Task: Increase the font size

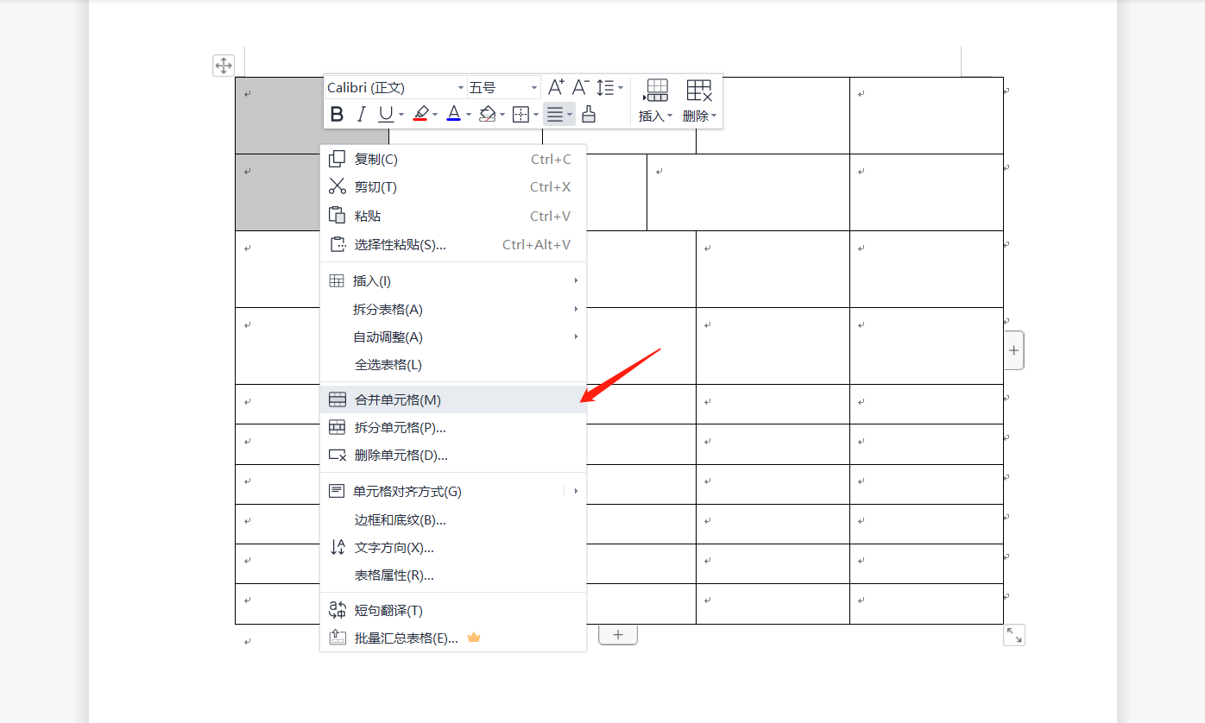Action: point(556,86)
